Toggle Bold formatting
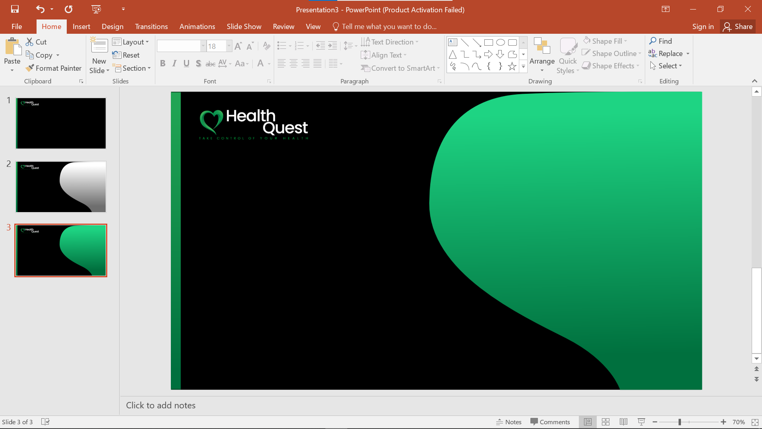Image resolution: width=762 pixels, height=429 pixels. click(162, 64)
